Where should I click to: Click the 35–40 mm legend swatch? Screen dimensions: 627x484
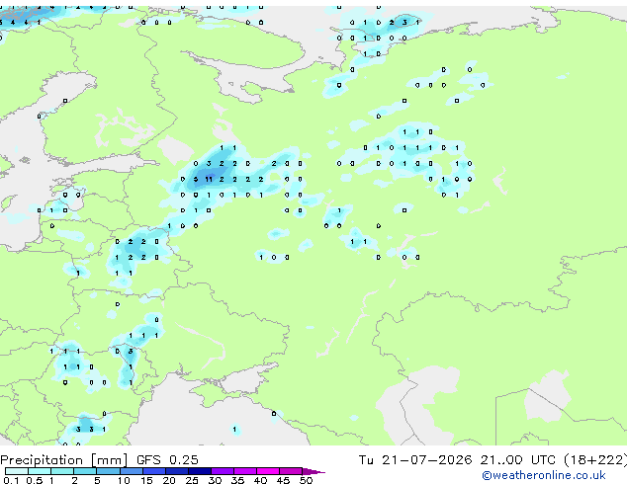pyautogui.click(x=245, y=471)
